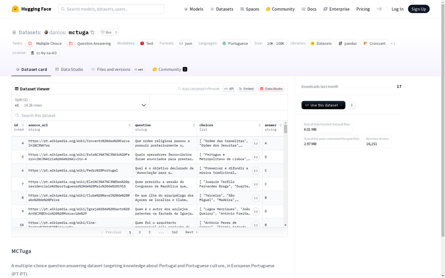Click the Question Answering task tag
The image size is (445, 278).
pyautogui.click(x=90, y=43)
